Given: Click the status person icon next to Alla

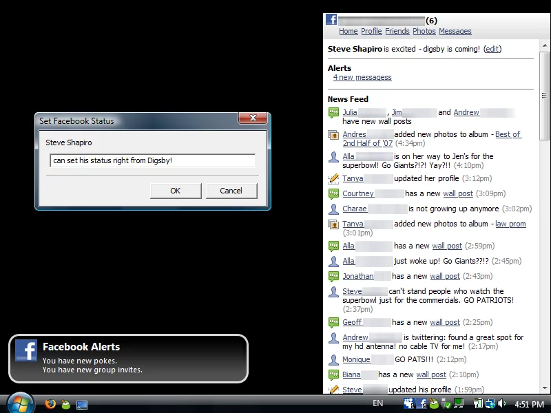Looking at the screenshot, I should click(x=335, y=156).
